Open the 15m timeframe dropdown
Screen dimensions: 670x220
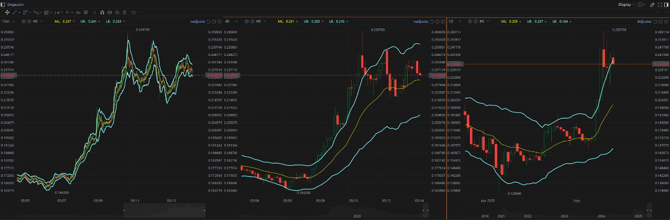click(x=8, y=21)
